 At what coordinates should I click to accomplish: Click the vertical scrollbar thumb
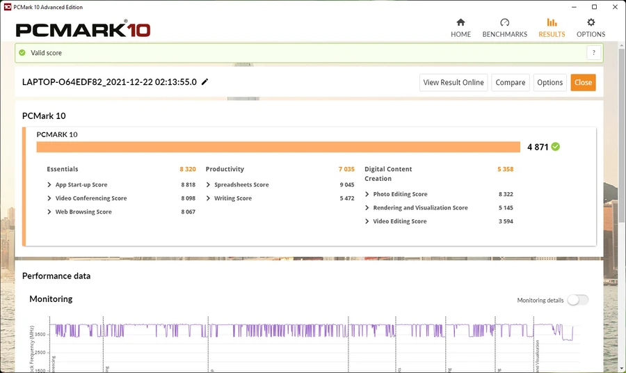click(x=621, y=136)
